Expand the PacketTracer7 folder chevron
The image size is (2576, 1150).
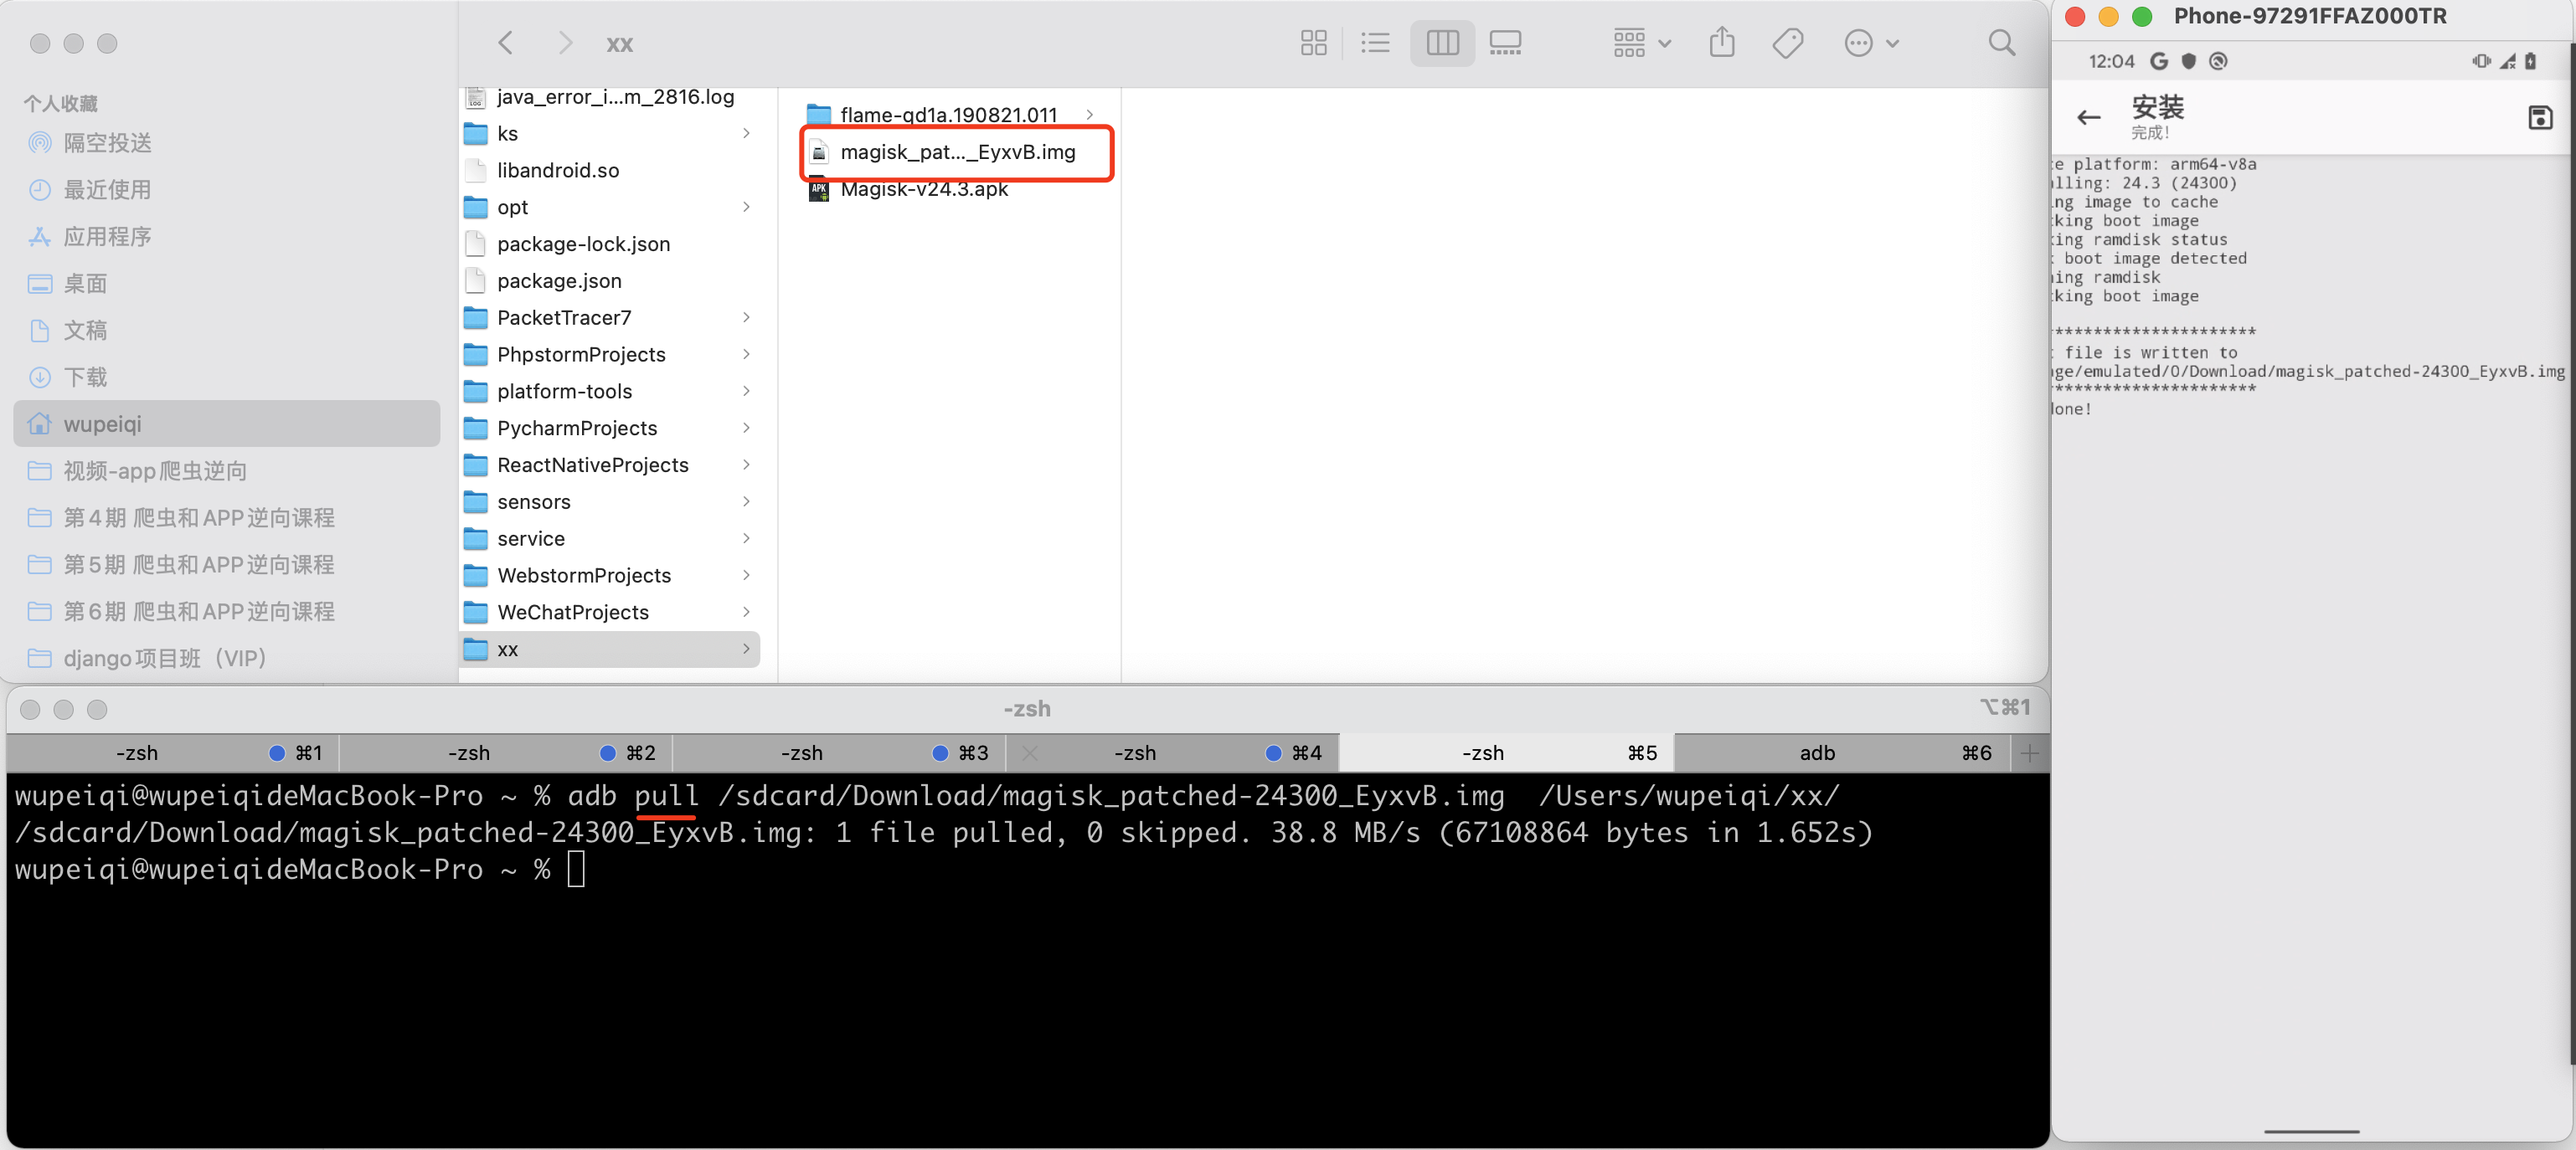pyautogui.click(x=746, y=318)
